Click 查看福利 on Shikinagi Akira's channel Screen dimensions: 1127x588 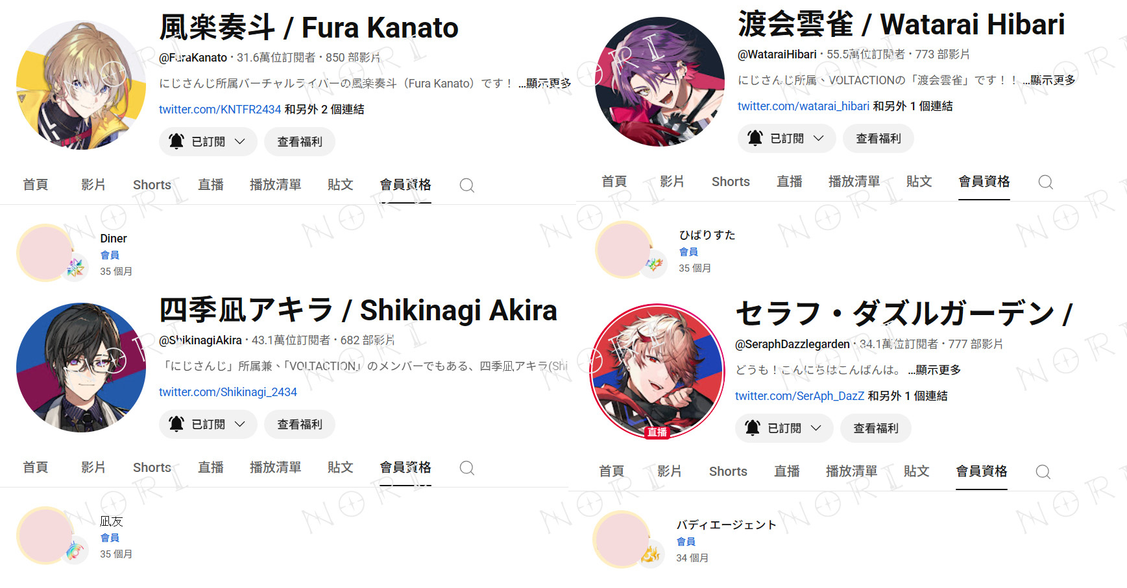pyautogui.click(x=299, y=425)
